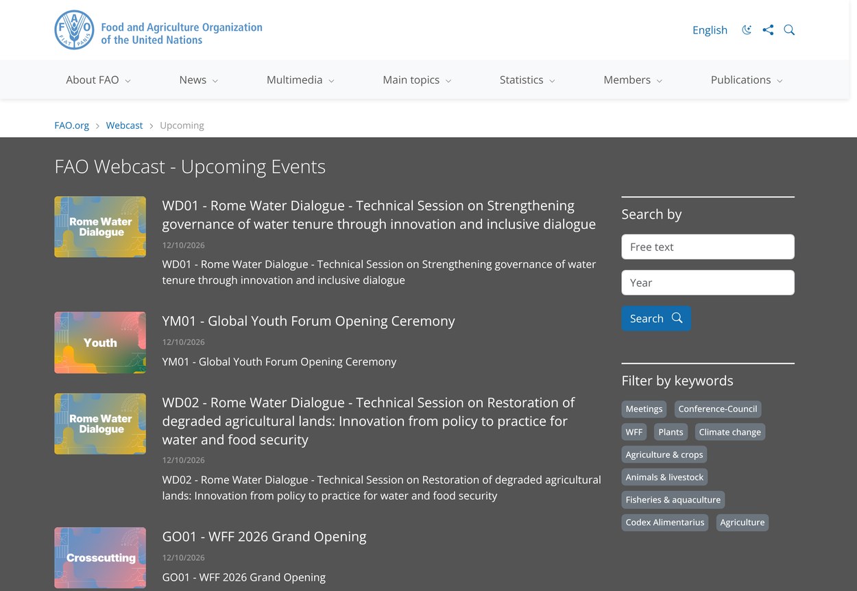Filter by Climate change keyword

(x=729, y=432)
